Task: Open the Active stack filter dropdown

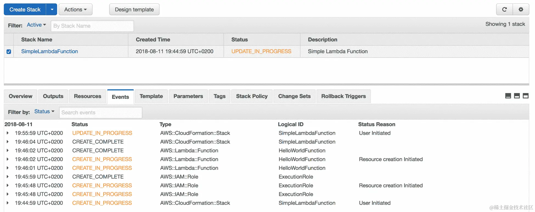Action: coord(36,25)
